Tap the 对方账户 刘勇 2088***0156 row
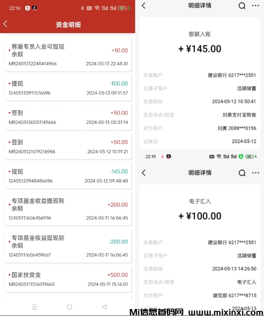Viewport: 264px width, 316px height. [x=200, y=128]
